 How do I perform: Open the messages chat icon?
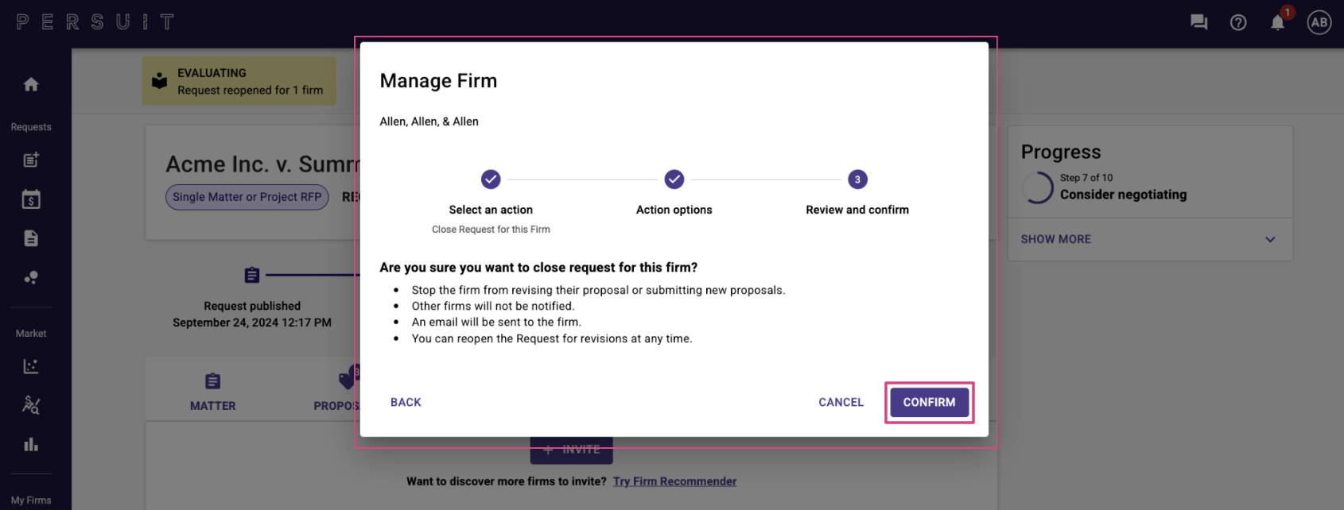coord(1198,22)
